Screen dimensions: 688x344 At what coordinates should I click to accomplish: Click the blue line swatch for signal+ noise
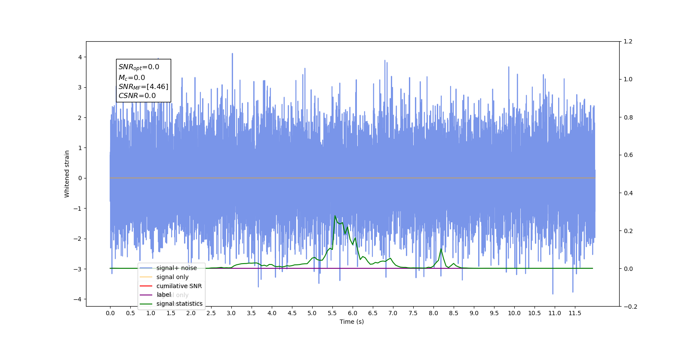(x=146, y=268)
